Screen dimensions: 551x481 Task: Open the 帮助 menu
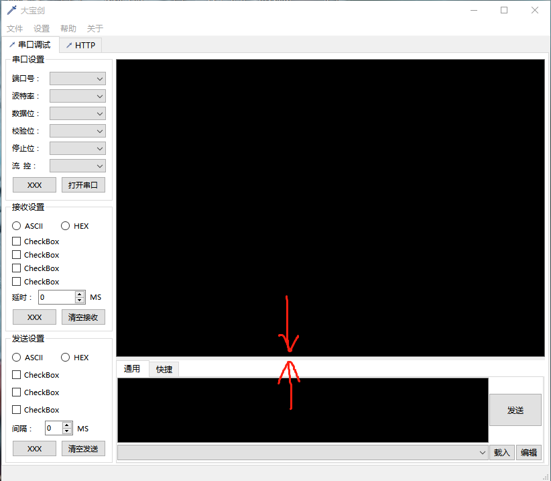[67, 28]
